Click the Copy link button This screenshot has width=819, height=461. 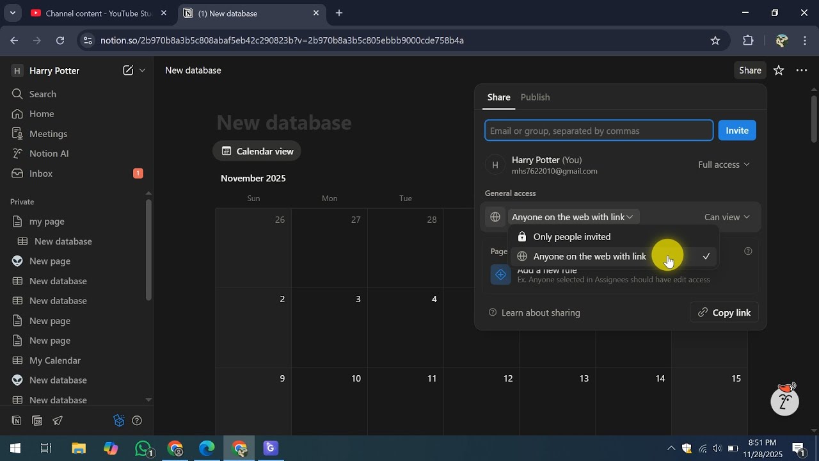[724, 312]
